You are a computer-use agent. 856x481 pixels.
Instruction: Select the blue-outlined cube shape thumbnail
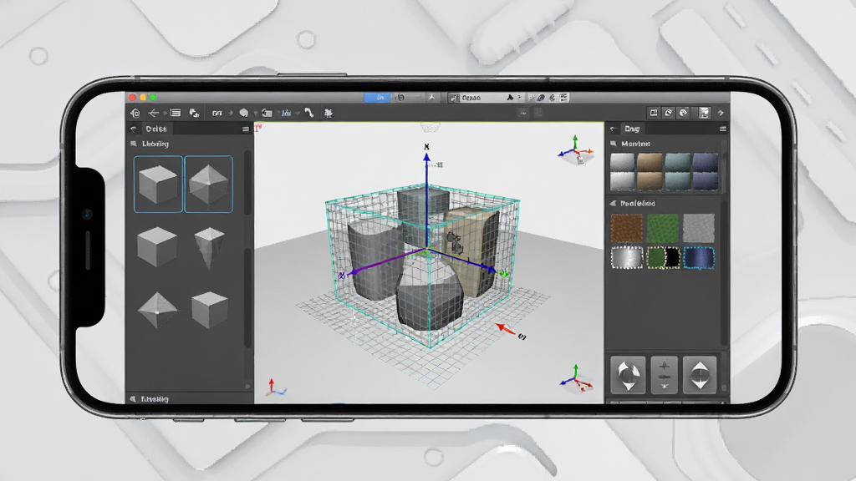[x=158, y=184]
